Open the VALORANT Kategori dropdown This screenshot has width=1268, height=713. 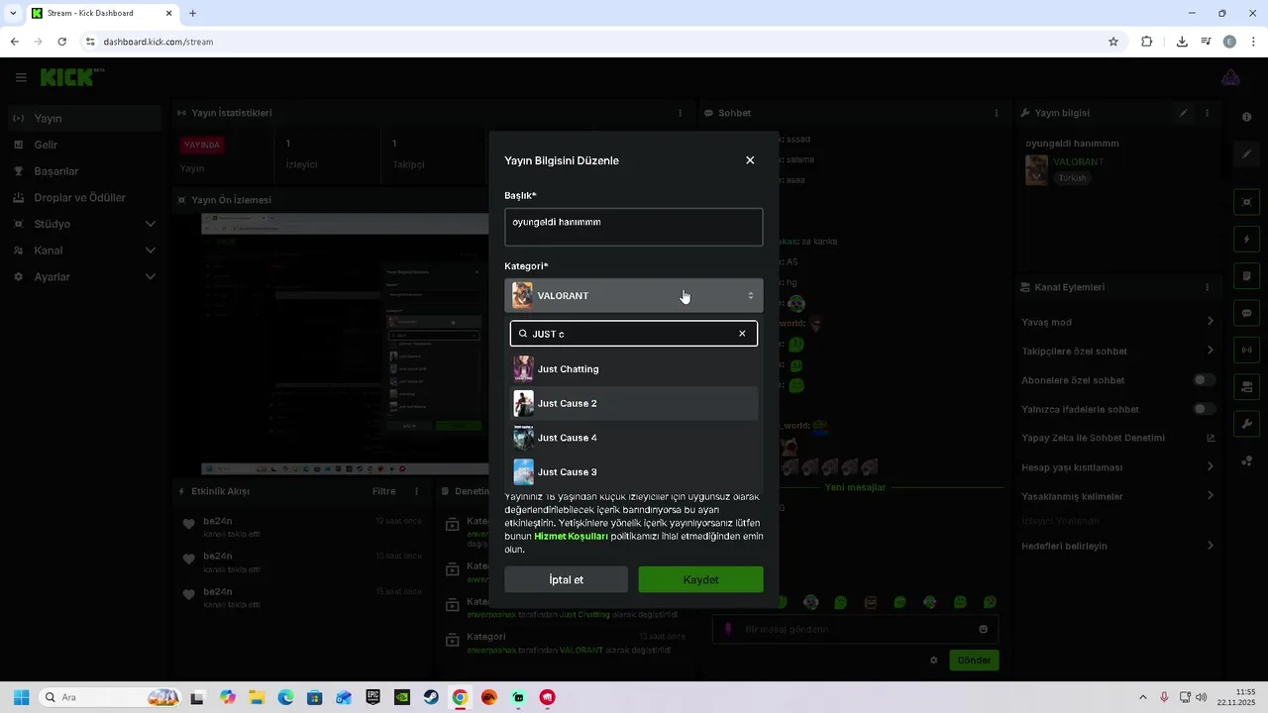click(634, 295)
